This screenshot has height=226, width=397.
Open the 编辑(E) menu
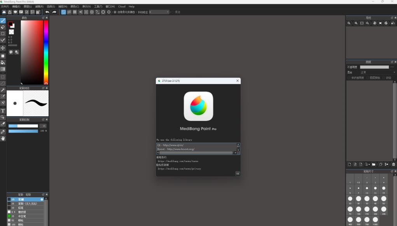point(16,7)
